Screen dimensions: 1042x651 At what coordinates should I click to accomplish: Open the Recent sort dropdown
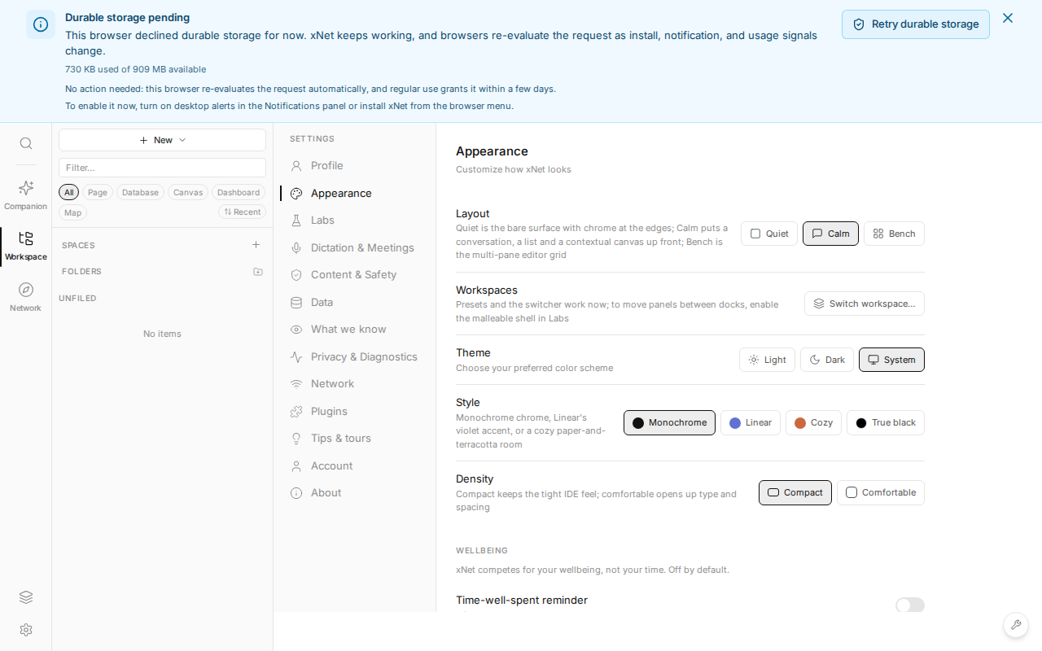pos(243,212)
